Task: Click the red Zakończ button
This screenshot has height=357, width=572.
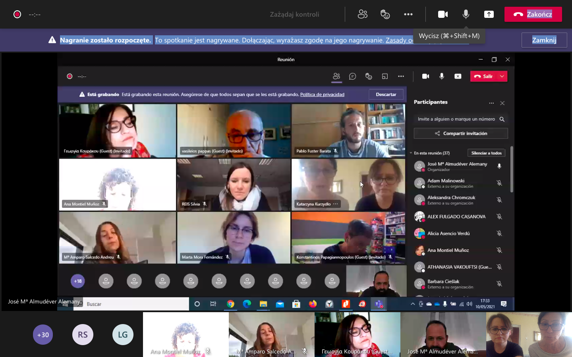Action: pyautogui.click(x=533, y=14)
